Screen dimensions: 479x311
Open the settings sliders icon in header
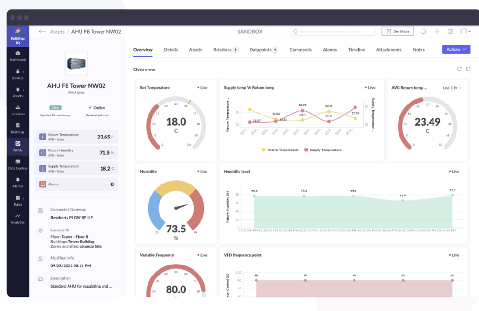pyautogui.click(x=451, y=31)
